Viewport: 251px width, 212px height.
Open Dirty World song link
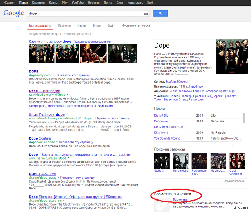(161, 133)
